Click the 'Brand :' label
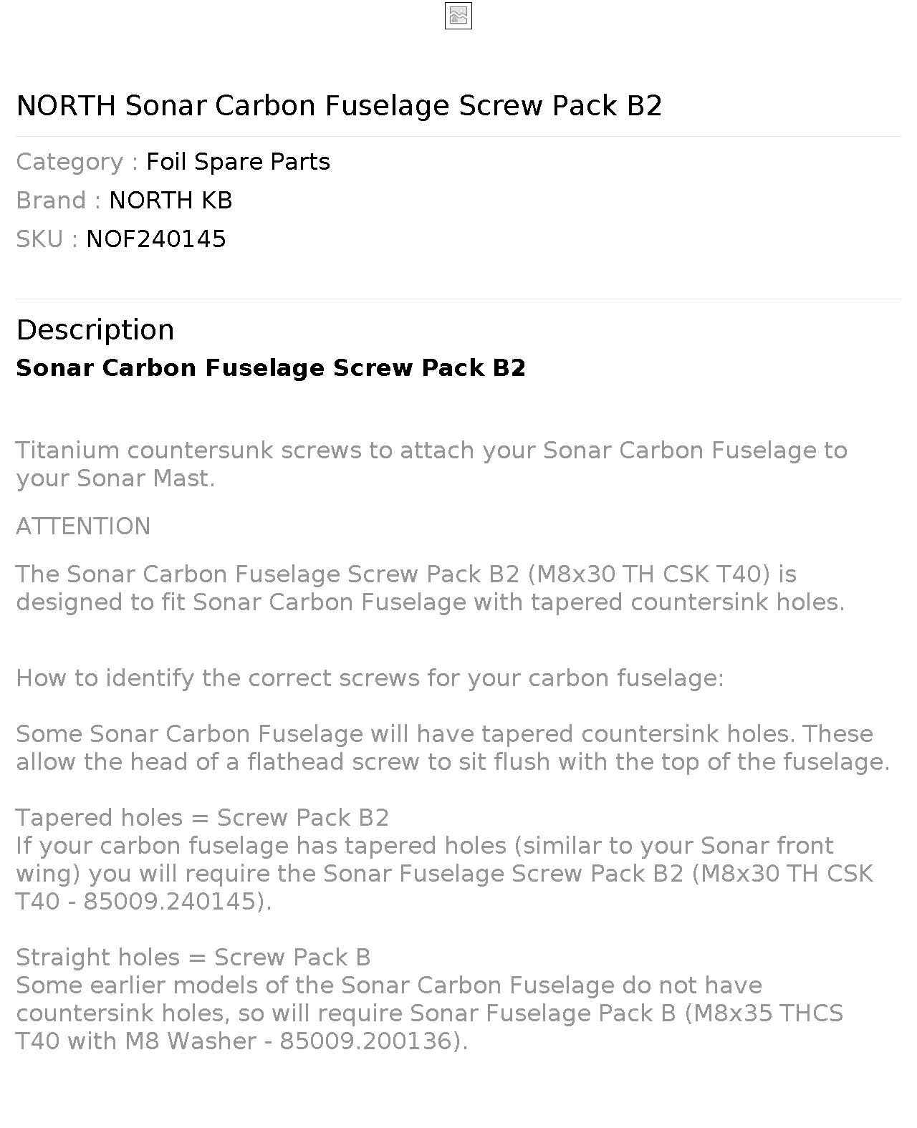Screen dimensions: 917x1128 click(59, 201)
